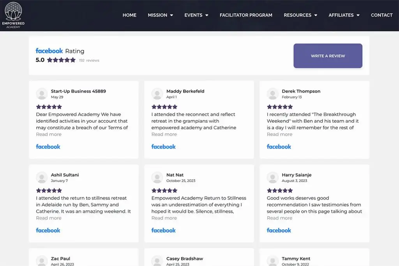Click star rating in Harry Saianje review
Viewport: 399px width, 266px height.
(280, 190)
